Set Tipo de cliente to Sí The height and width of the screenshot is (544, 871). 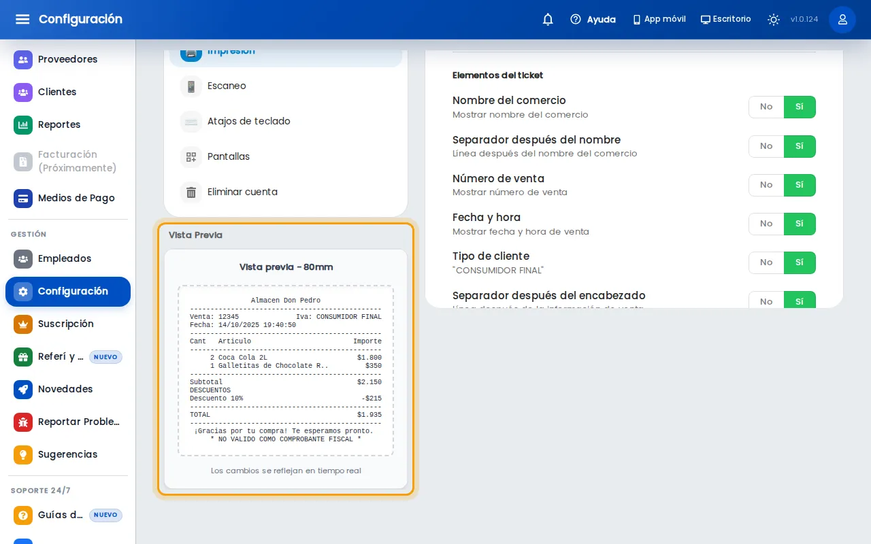pos(800,262)
